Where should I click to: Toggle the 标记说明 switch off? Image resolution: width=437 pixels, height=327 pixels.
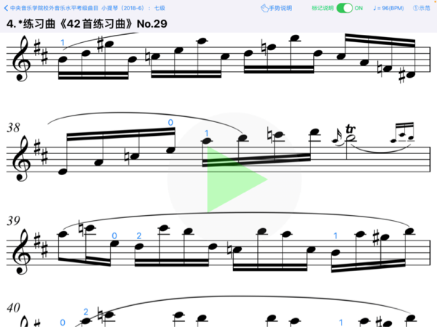click(x=345, y=8)
